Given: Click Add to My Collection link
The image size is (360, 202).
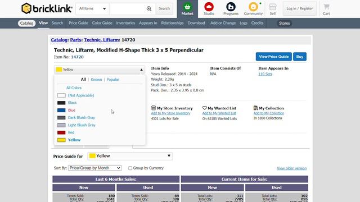Looking at the screenshot, I should coord(269,113).
